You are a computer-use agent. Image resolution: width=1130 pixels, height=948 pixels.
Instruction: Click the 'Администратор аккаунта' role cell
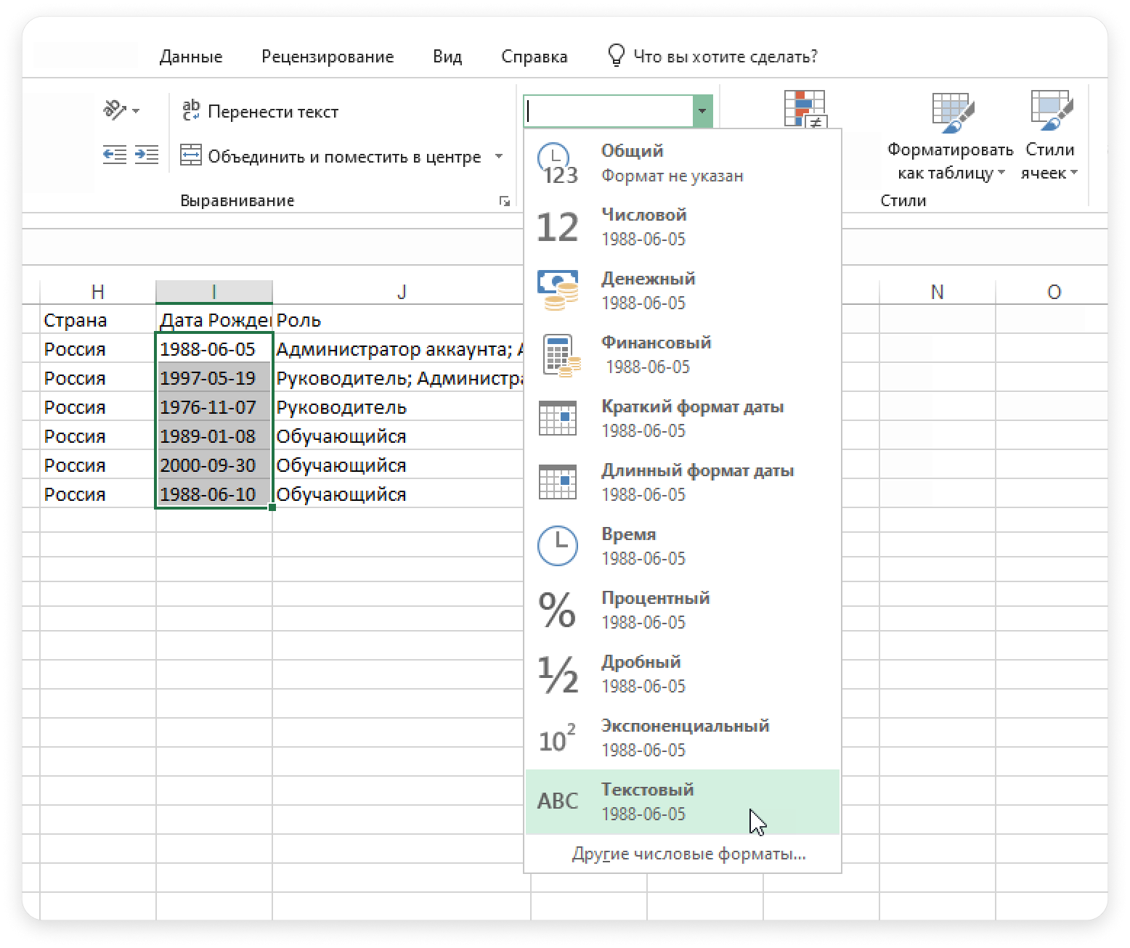click(x=399, y=348)
